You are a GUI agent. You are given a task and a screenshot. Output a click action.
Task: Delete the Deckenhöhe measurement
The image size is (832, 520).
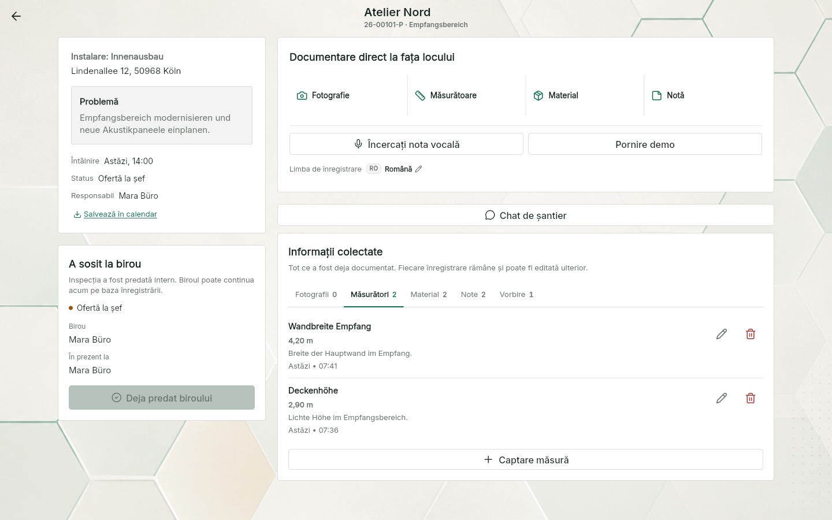751,398
